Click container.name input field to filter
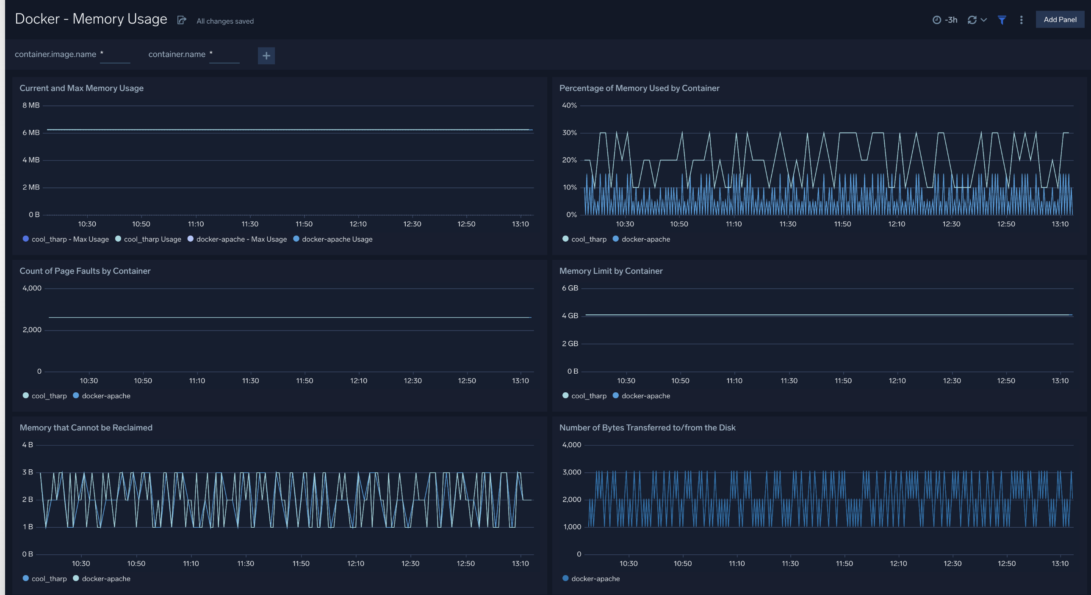Image resolution: width=1091 pixels, height=595 pixels. point(223,54)
